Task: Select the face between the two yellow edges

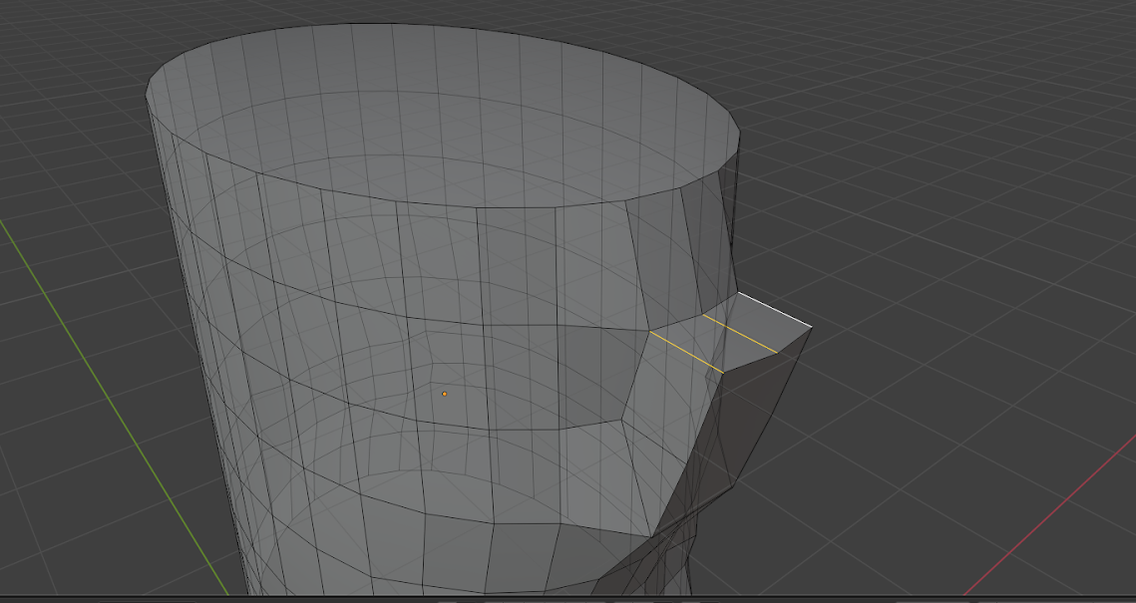Action: click(x=712, y=343)
